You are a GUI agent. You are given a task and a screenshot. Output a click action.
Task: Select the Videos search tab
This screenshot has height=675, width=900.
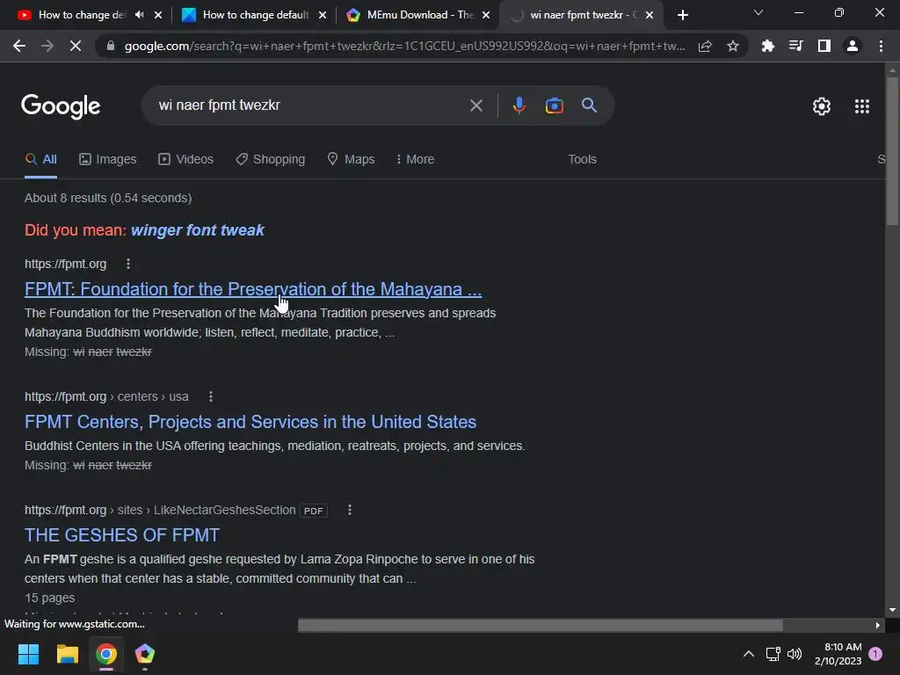pos(186,160)
